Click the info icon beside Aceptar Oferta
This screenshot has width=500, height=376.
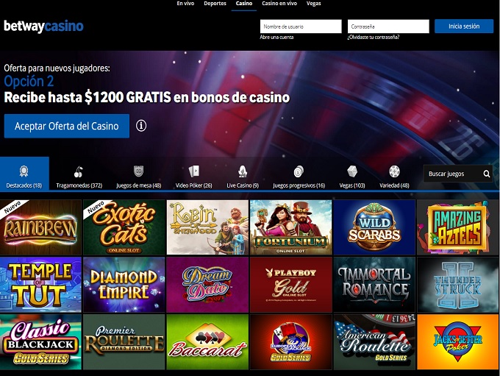(x=141, y=126)
